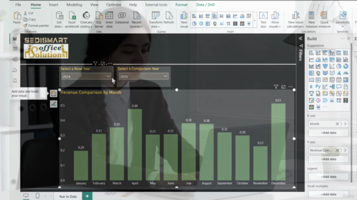The width and height of the screenshot is (357, 200).
Task: Click the Paste icon
Action: point(17,18)
